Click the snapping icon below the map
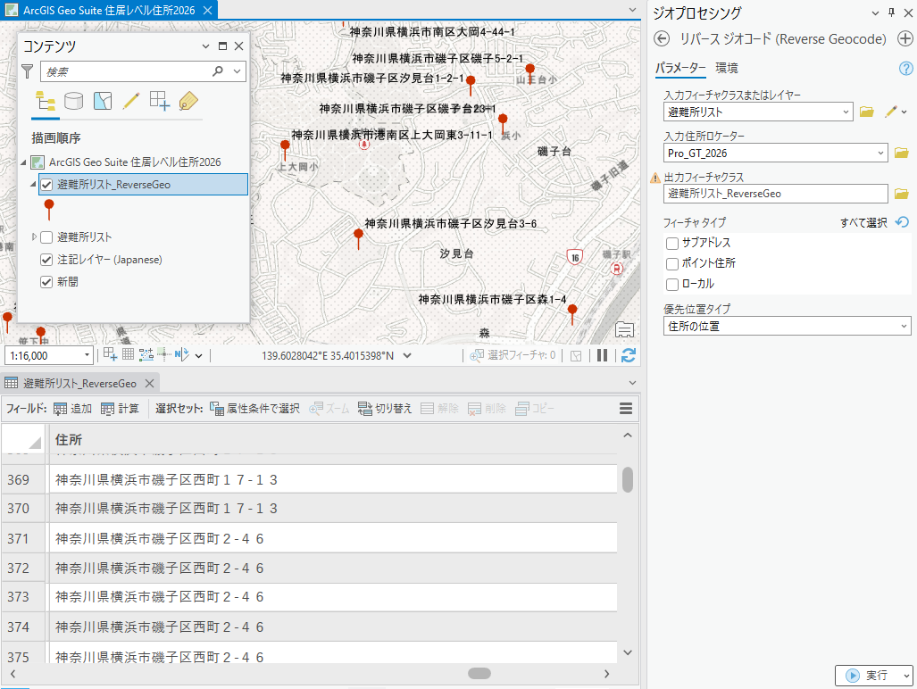This screenshot has height=689, width=917. (110, 354)
